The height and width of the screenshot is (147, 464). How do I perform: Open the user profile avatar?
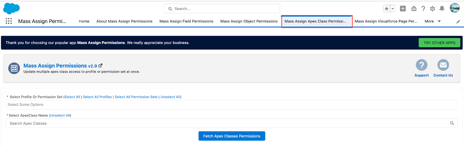(455, 8)
